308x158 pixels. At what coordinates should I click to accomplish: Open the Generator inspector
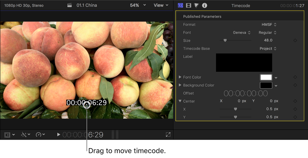coord(180,5)
